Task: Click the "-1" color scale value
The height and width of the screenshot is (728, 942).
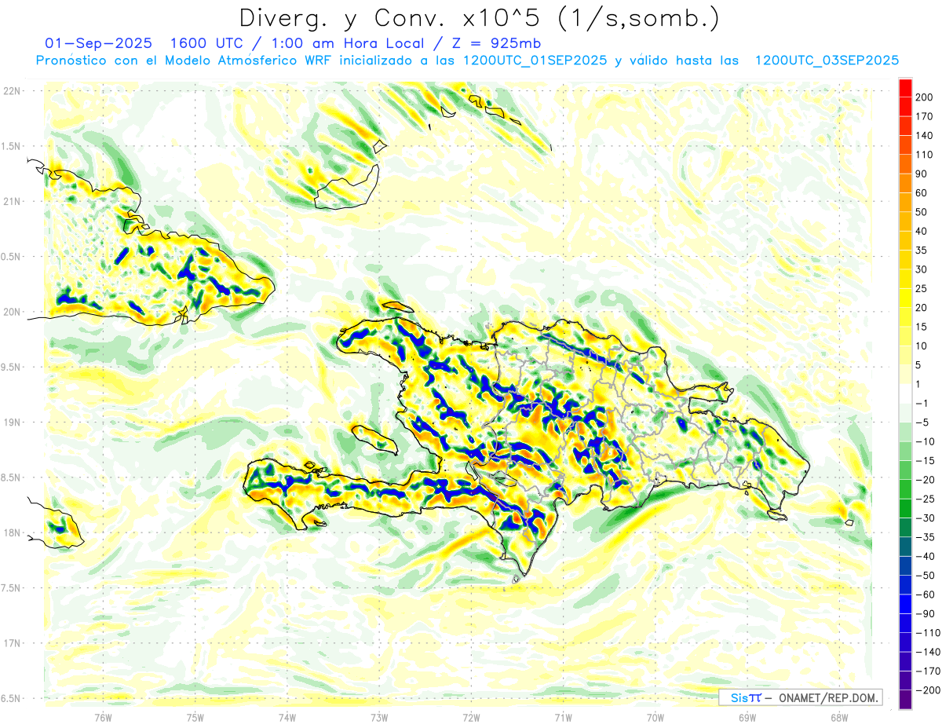Action: click(924, 403)
